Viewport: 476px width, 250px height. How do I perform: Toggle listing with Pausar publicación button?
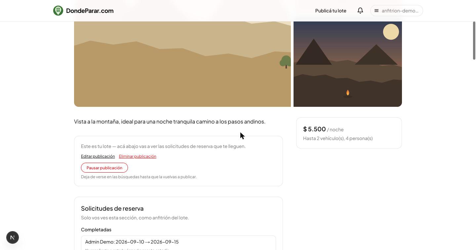tap(104, 168)
